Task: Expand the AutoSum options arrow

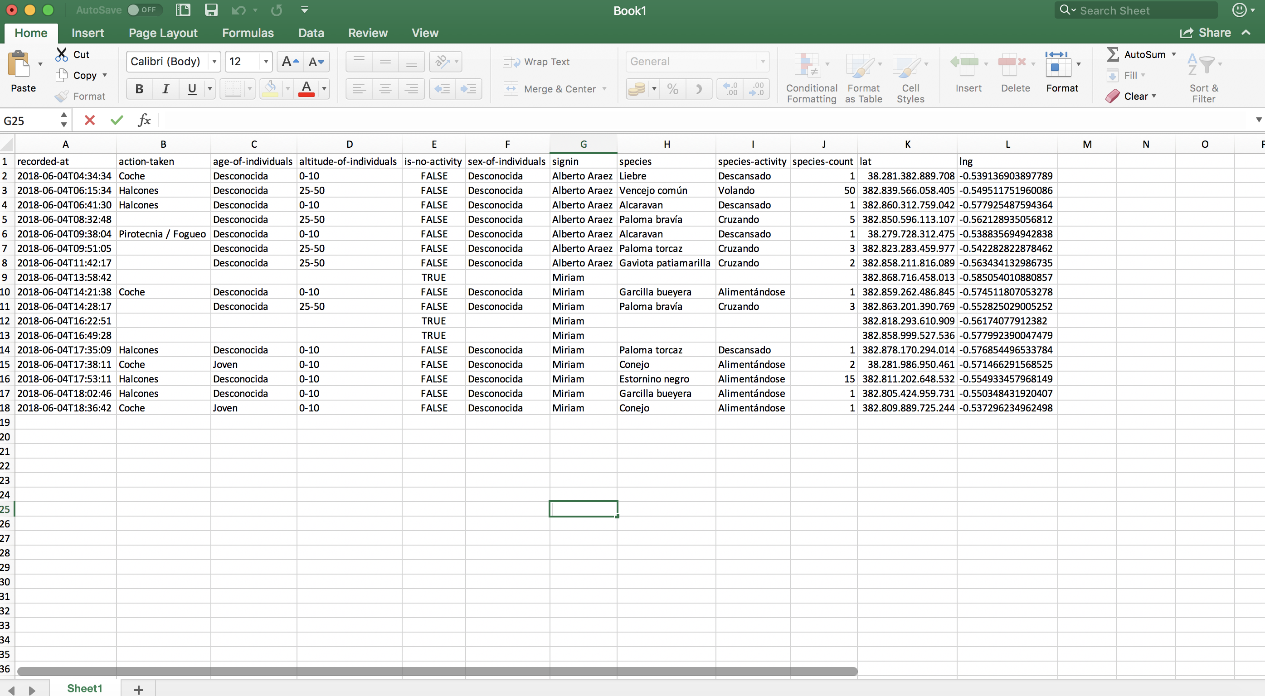Action: point(1174,54)
